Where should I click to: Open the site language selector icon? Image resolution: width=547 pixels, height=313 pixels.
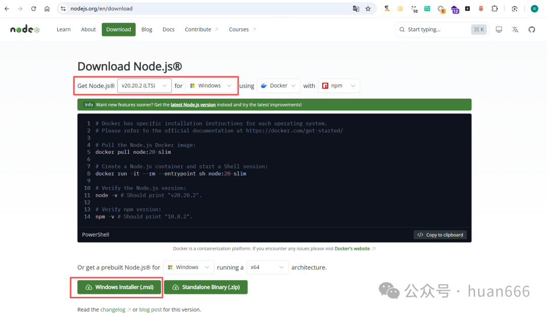(x=515, y=30)
